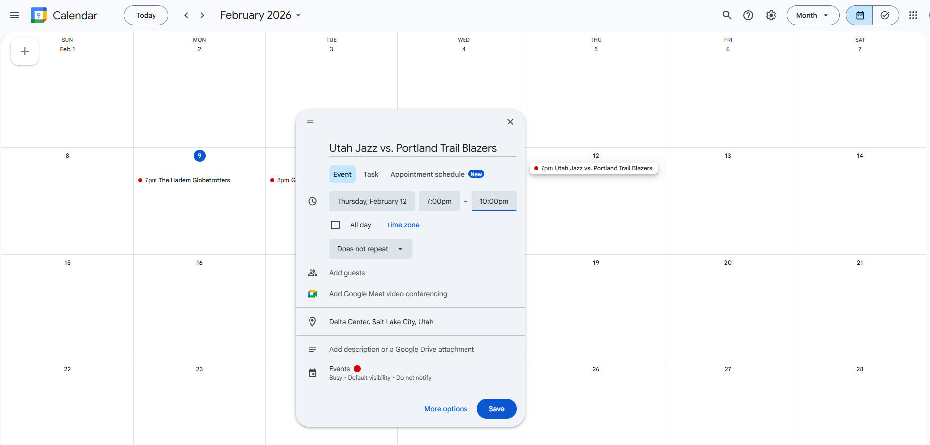Click the location pin icon
The width and height of the screenshot is (930, 445).
tap(312, 322)
